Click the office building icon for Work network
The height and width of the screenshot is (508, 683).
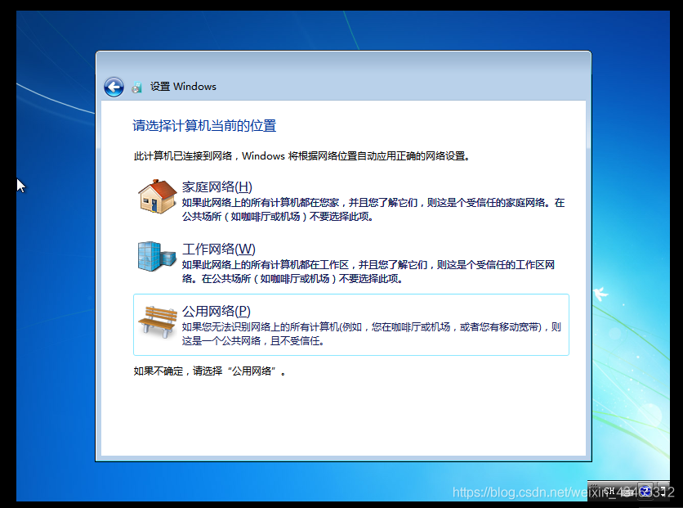[157, 256]
